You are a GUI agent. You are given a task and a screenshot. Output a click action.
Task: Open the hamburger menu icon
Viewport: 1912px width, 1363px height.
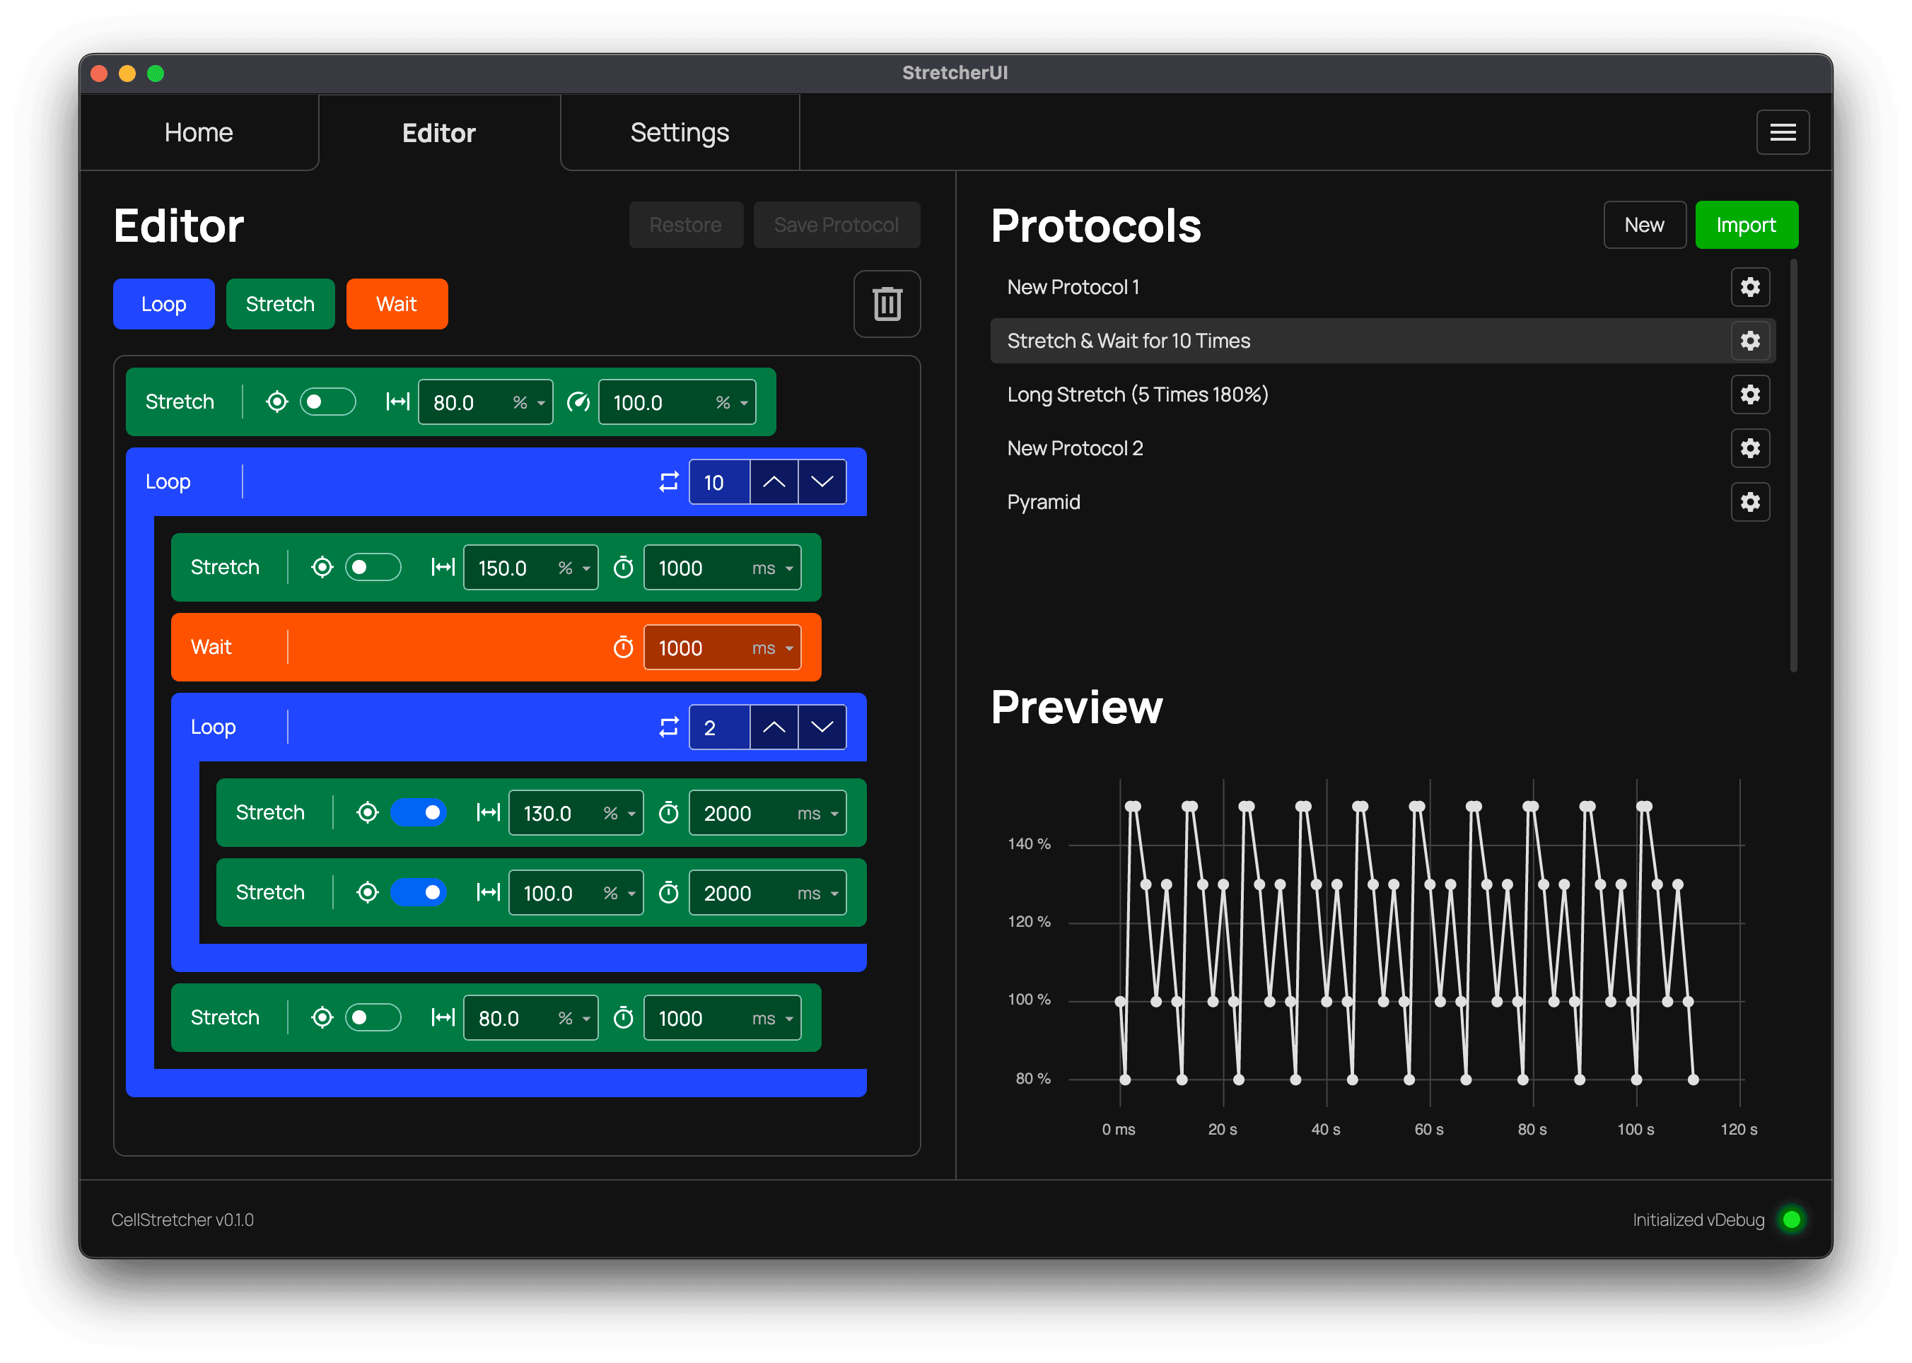click(1783, 133)
